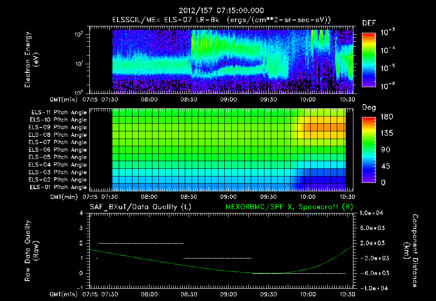Click the 180 value on Deg scale

(x=387, y=117)
